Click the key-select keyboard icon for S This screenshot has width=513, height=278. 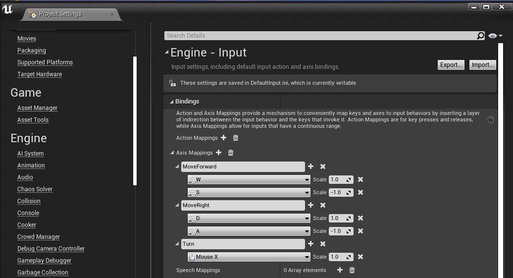(x=192, y=192)
